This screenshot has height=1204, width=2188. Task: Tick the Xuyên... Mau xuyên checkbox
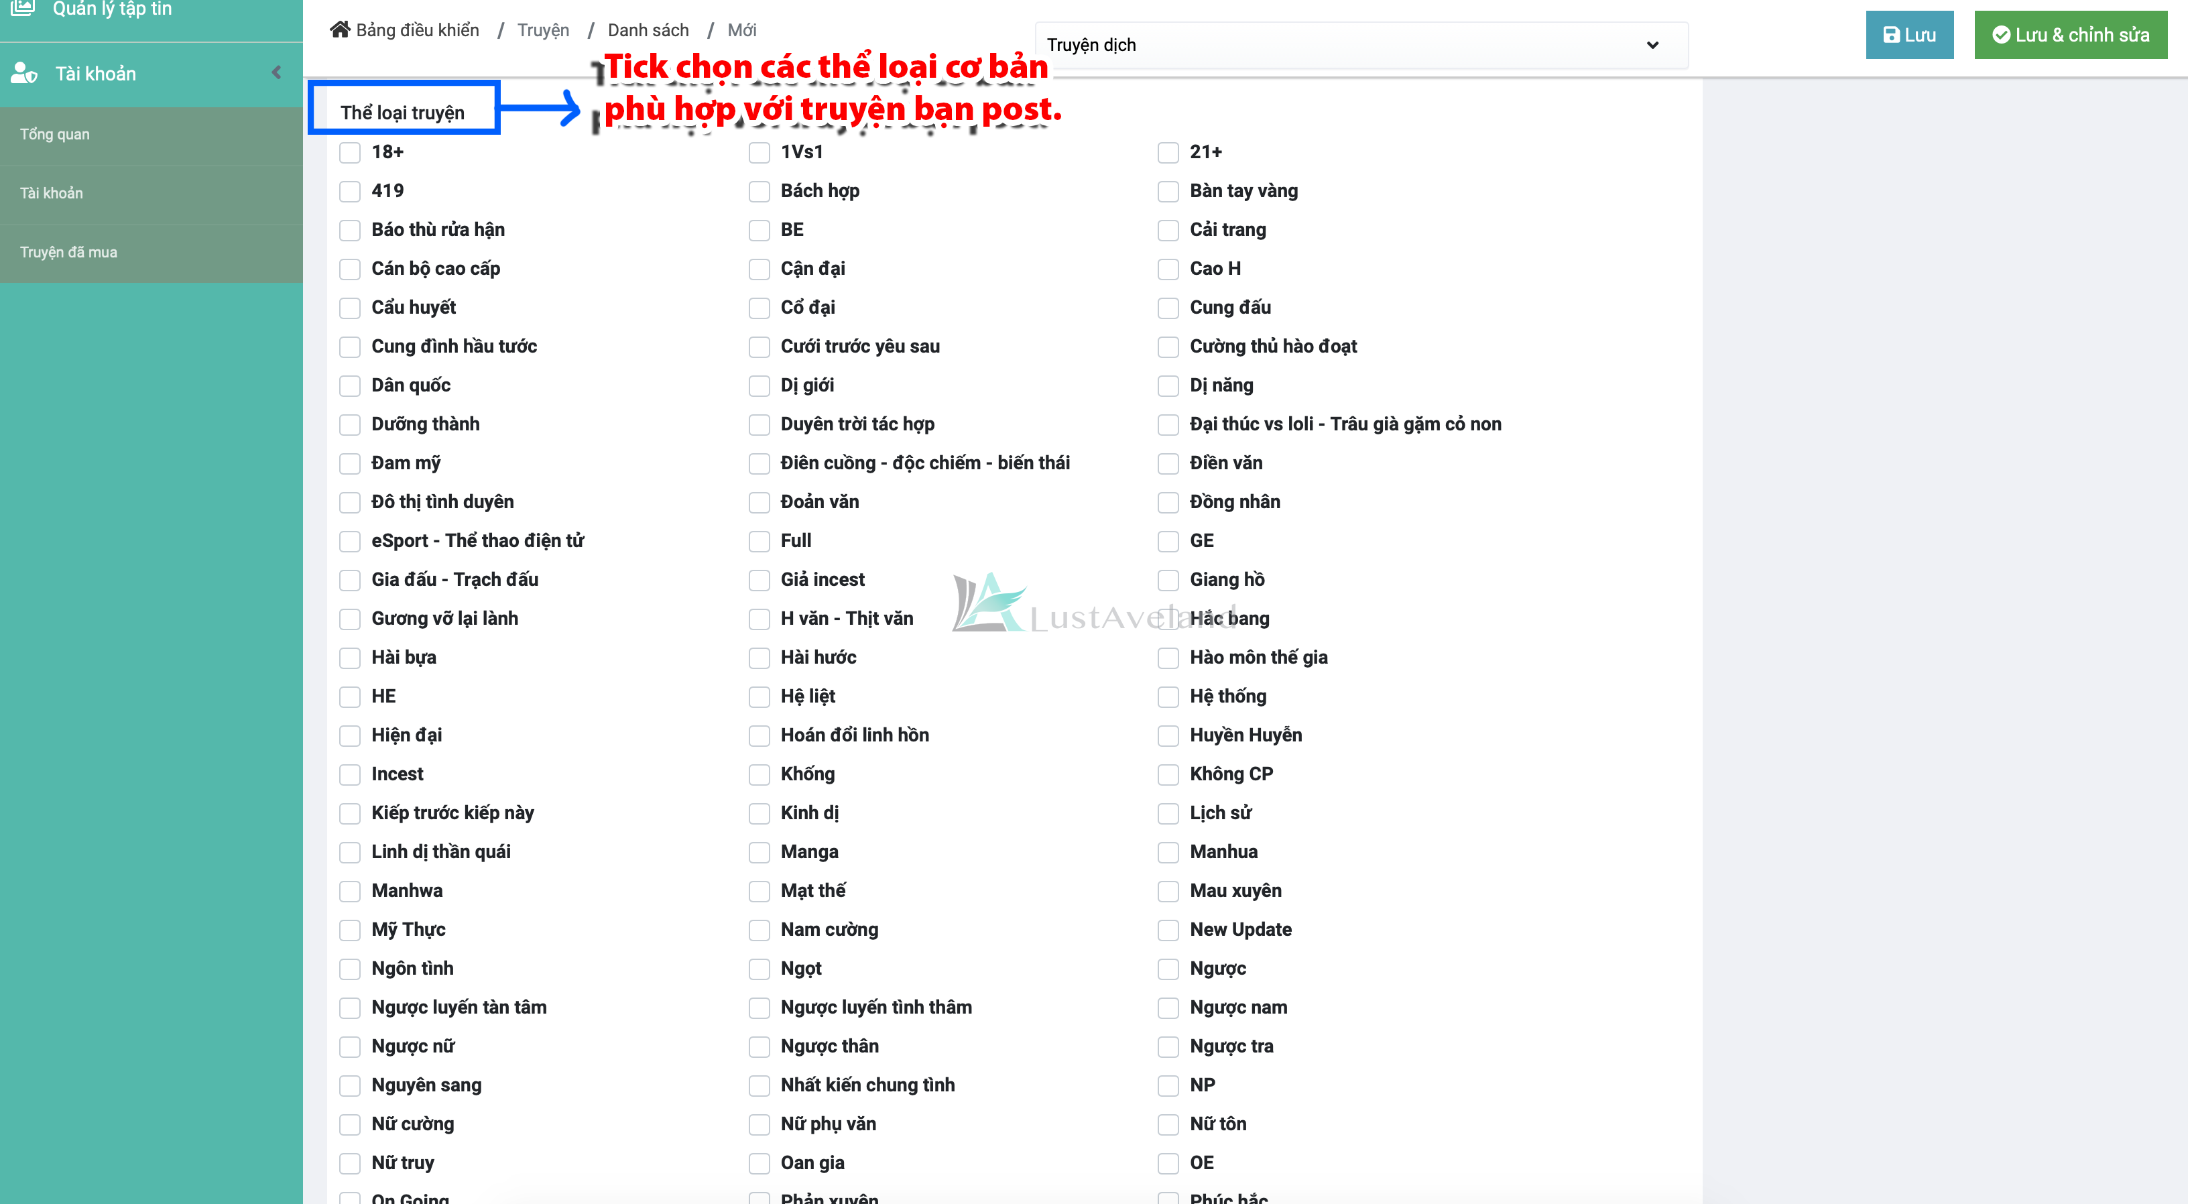click(1169, 892)
